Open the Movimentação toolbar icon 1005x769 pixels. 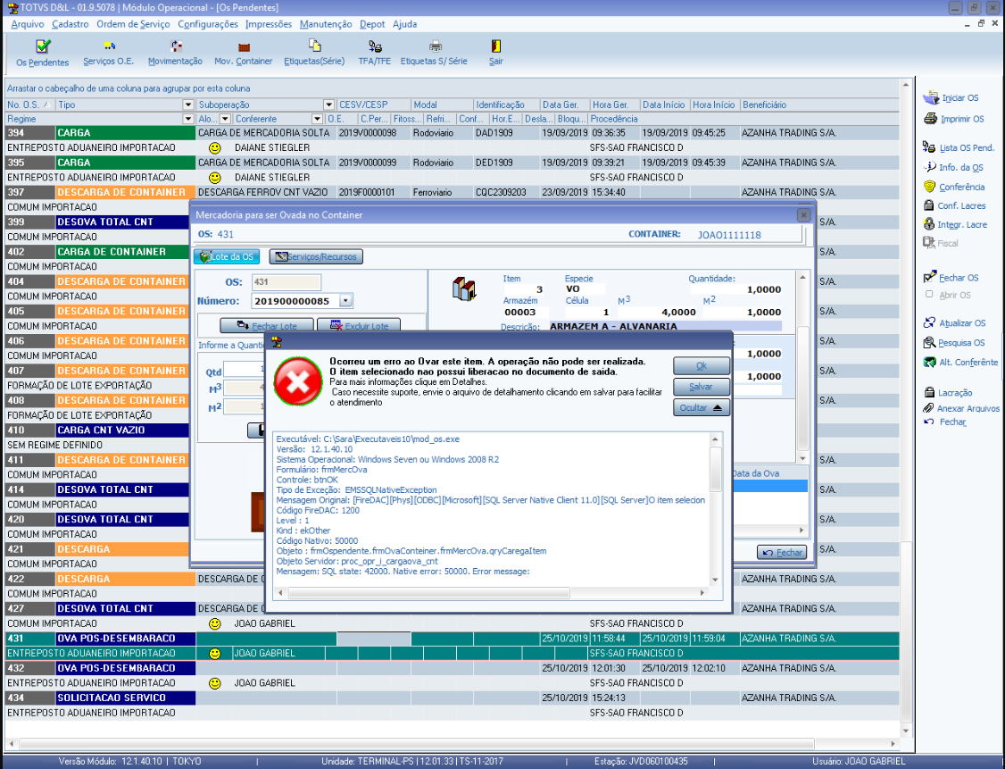coord(175,54)
